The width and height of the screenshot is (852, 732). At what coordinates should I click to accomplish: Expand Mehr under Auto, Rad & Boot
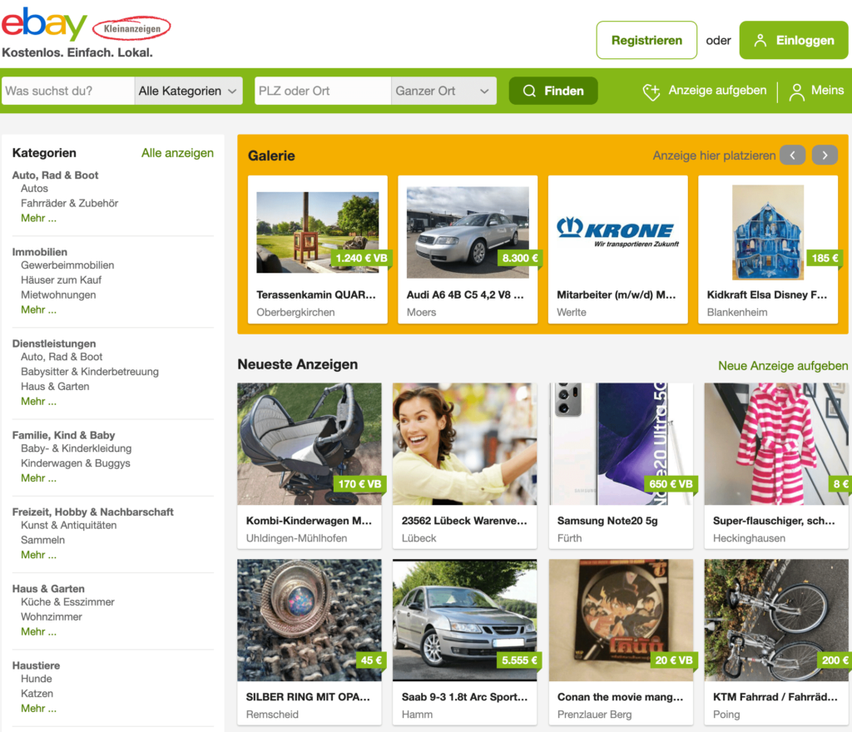pos(38,218)
